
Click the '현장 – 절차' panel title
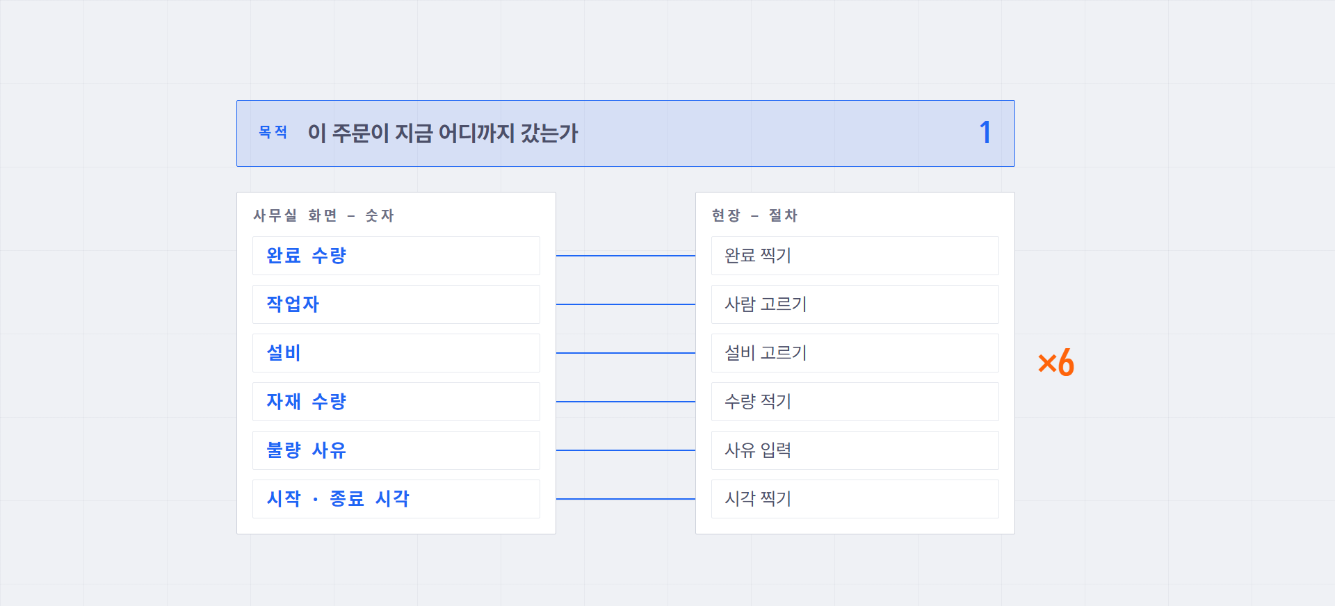click(x=754, y=215)
